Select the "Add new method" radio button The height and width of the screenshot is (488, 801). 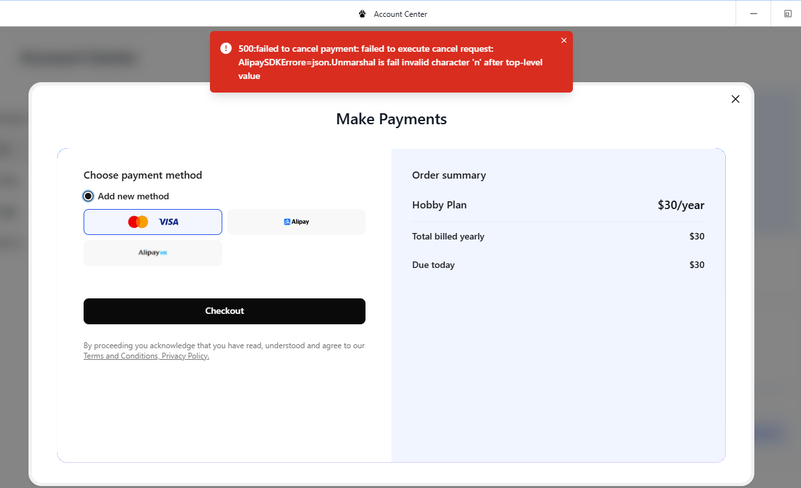[89, 196]
